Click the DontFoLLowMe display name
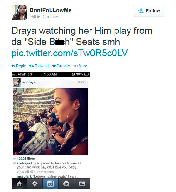Viewport: 176px width, 192px height. coord(51,10)
